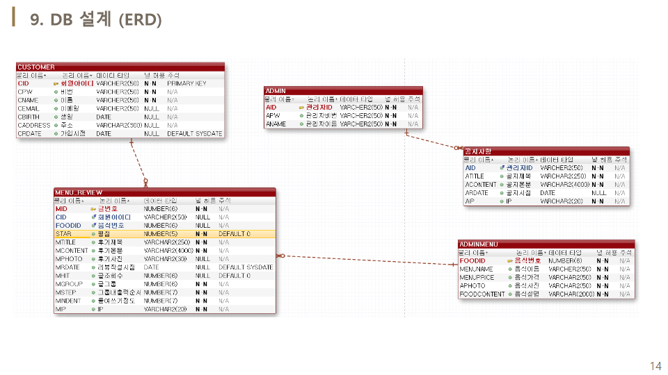Sort by 논리 이름 header in ADMINMENU table
The image size is (668, 375).
click(531, 253)
